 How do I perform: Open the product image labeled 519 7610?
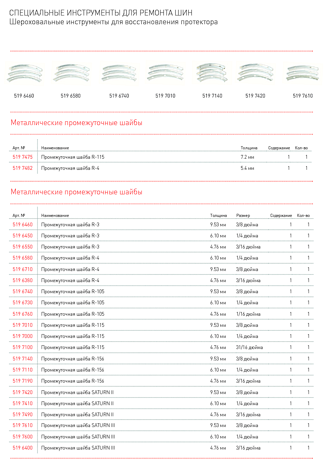click(x=303, y=73)
